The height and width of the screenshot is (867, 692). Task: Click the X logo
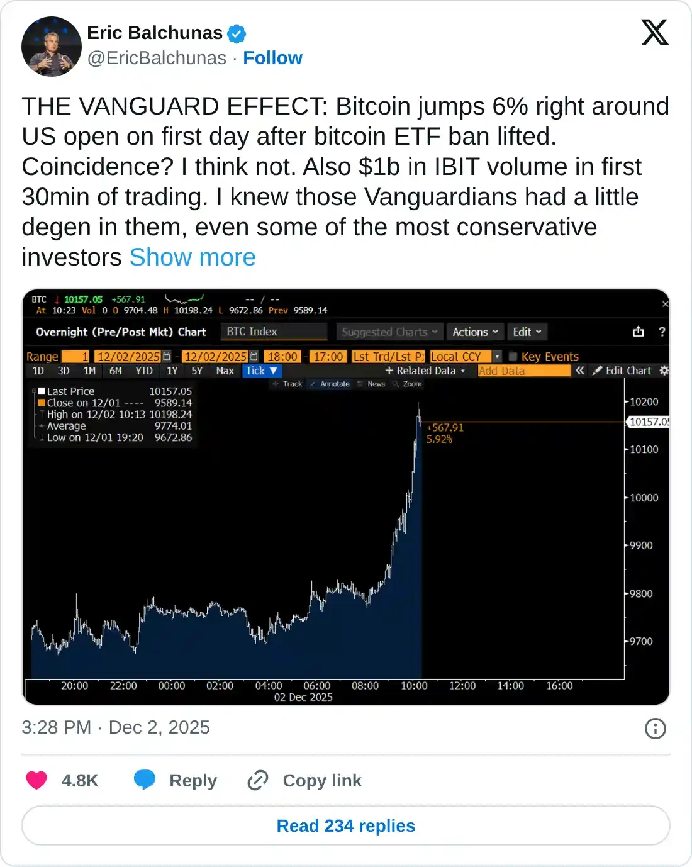coord(654,32)
